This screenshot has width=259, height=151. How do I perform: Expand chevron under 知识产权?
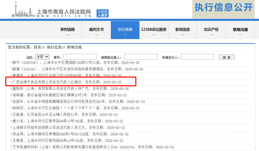click(x=211, y=35)
